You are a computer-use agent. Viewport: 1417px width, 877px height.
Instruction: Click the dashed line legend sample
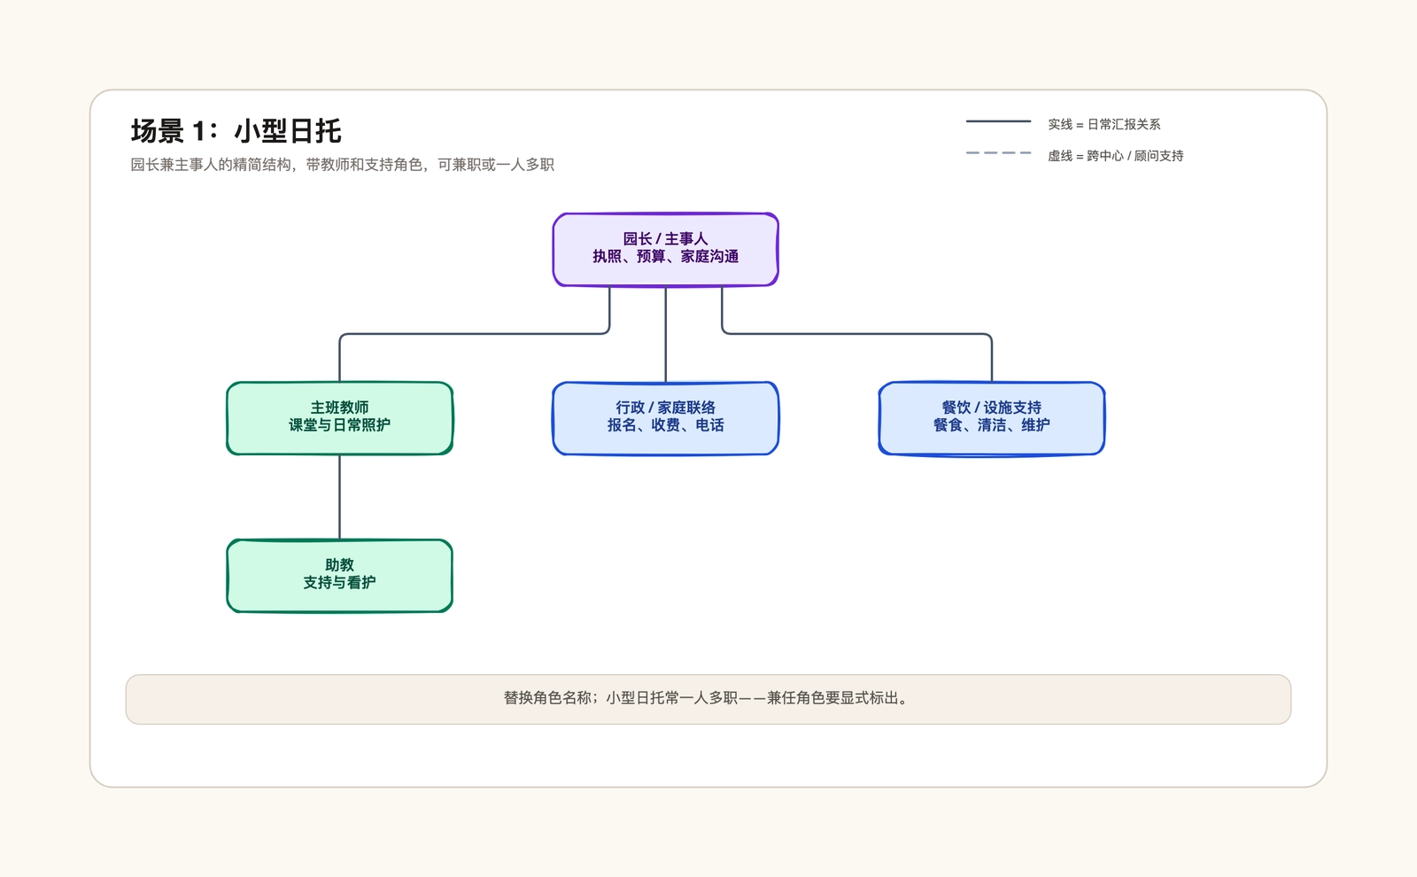coord(999,153)
